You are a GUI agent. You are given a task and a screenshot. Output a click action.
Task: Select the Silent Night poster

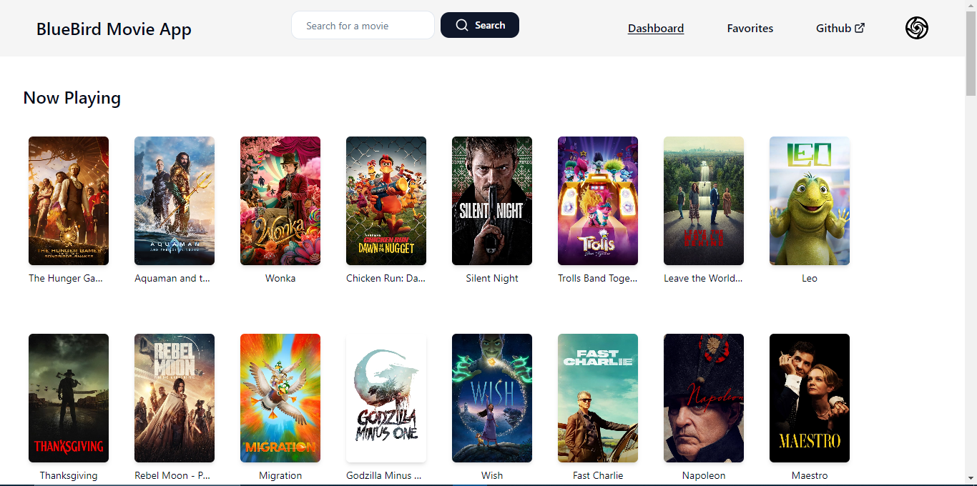point(492,201)
